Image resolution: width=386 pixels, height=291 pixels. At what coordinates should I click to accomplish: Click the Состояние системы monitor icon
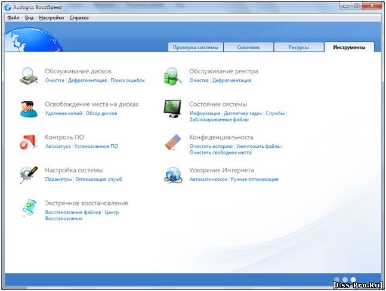[x=173, y=109]
